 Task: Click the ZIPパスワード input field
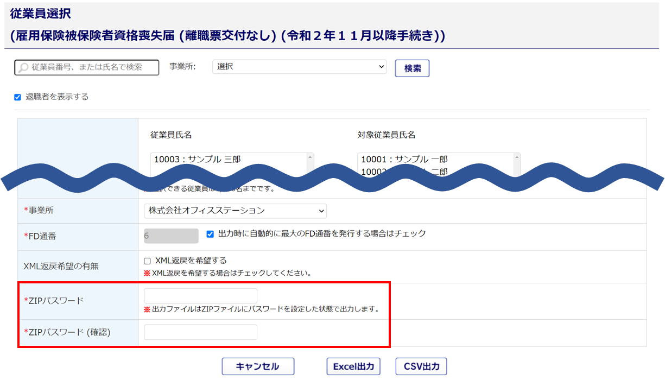tap(200, 296)
